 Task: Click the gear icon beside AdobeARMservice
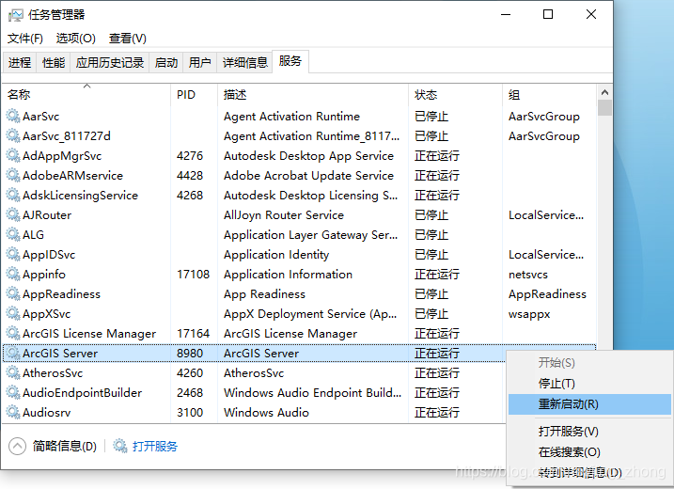click(x=13, y=175)
